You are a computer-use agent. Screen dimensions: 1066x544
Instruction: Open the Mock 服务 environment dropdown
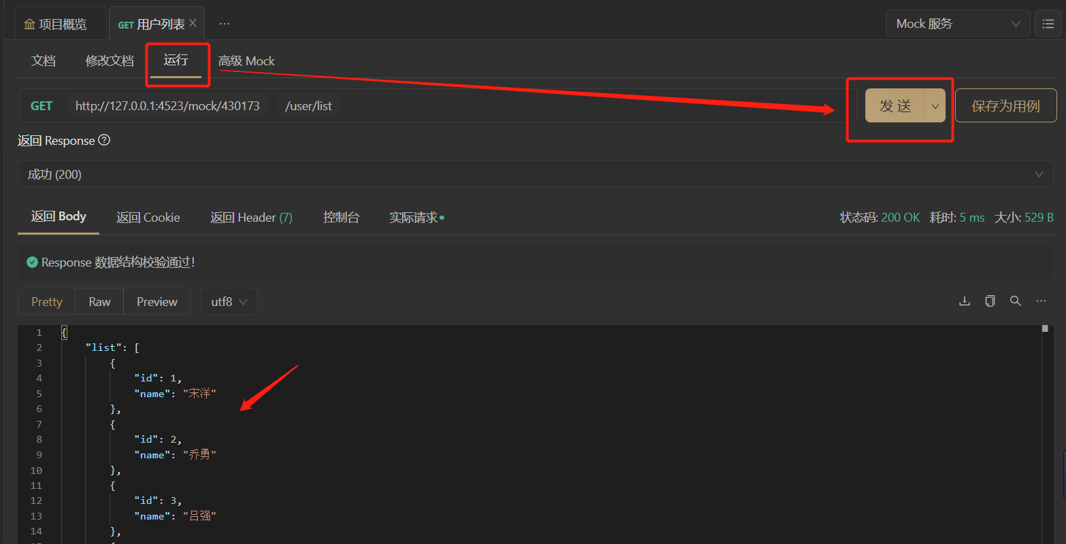[956, 22]
